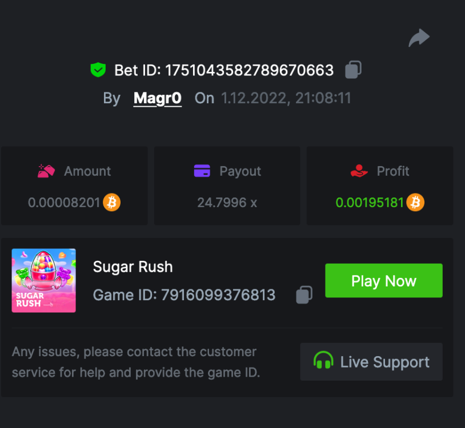Click the Bitcoin icon beside profit value
The width and height of the screenshot is (465, 428).
(x=415, y=202)
